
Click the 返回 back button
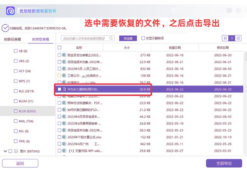(x=20, y=163)
